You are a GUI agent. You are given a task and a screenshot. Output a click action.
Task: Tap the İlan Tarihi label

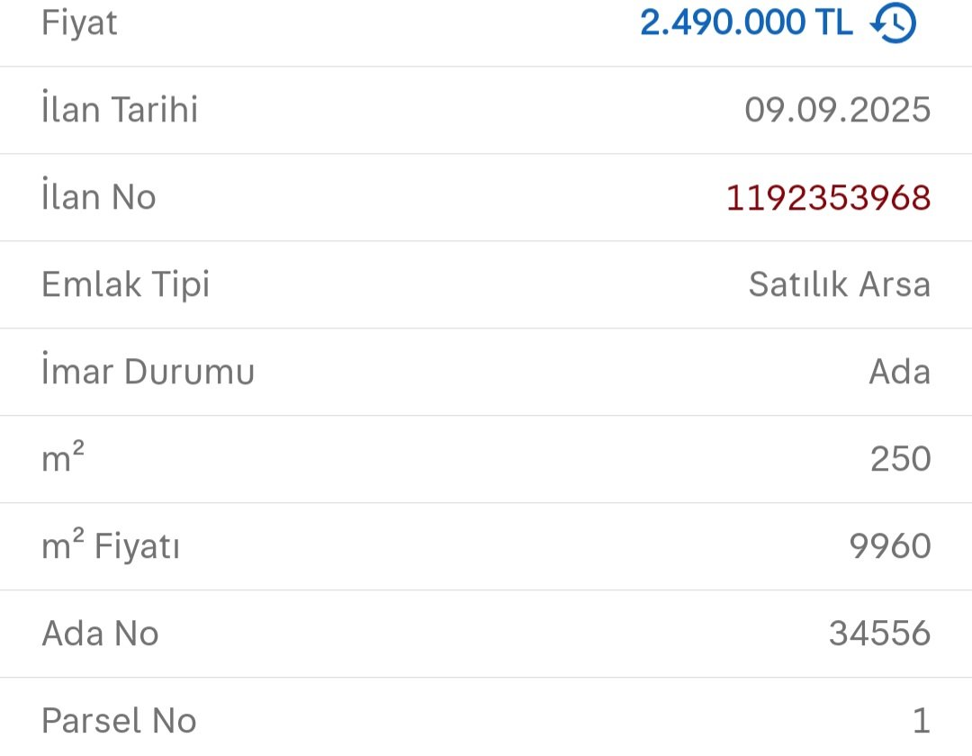[x=120, y=110]
